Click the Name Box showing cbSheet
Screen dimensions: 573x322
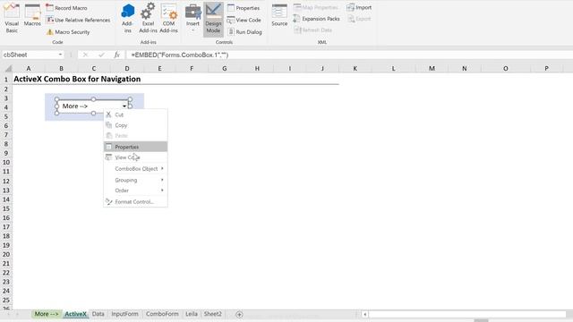tap(30, 55)
